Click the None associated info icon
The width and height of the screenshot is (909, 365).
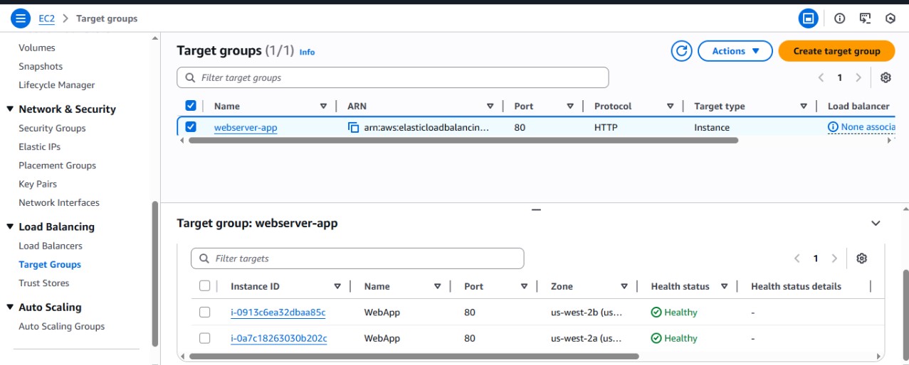[x=833, y=127]
